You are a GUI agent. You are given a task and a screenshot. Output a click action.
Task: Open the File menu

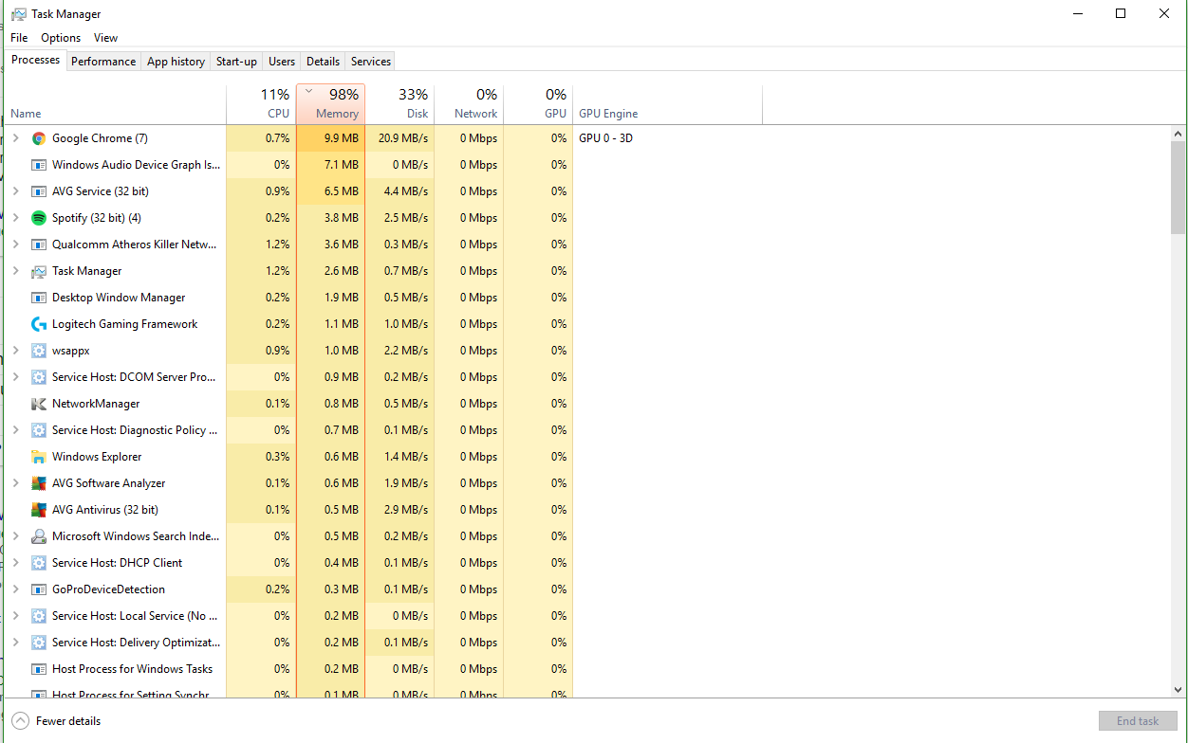(x=19, y=38)
